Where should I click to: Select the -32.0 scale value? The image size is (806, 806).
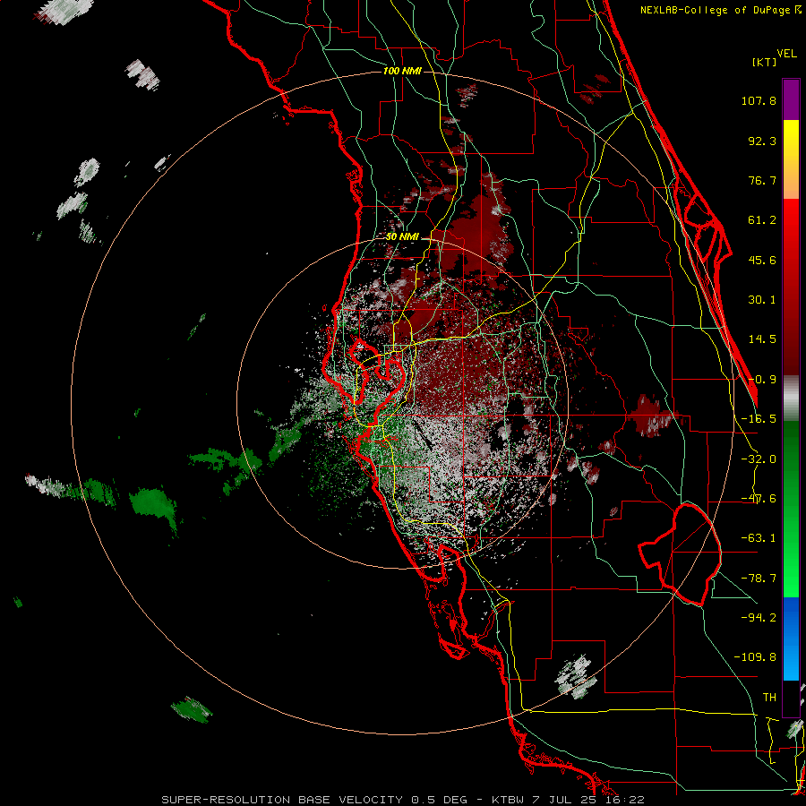(759, 459)
